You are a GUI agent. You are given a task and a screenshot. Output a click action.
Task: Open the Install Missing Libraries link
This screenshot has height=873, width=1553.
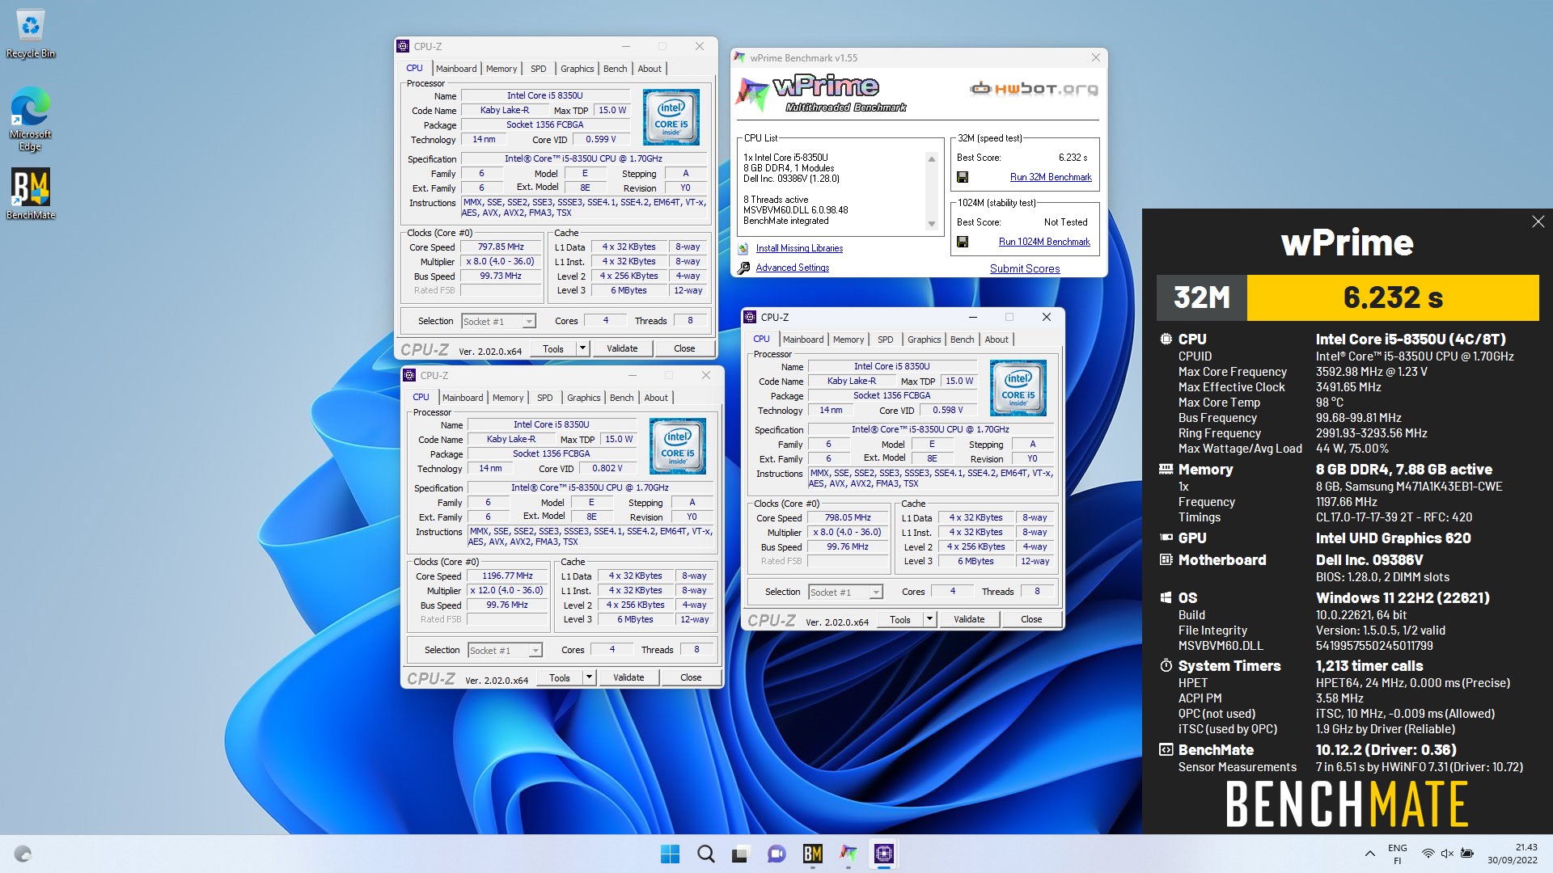click(799, 248)
